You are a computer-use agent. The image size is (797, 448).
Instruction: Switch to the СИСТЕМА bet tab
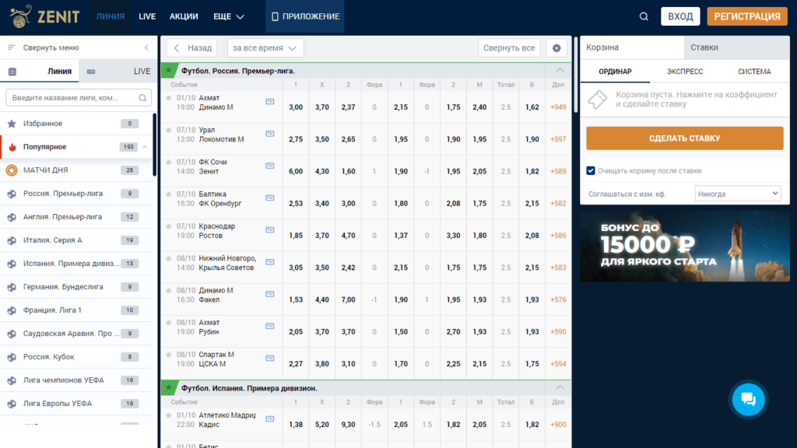pos(754,72)
